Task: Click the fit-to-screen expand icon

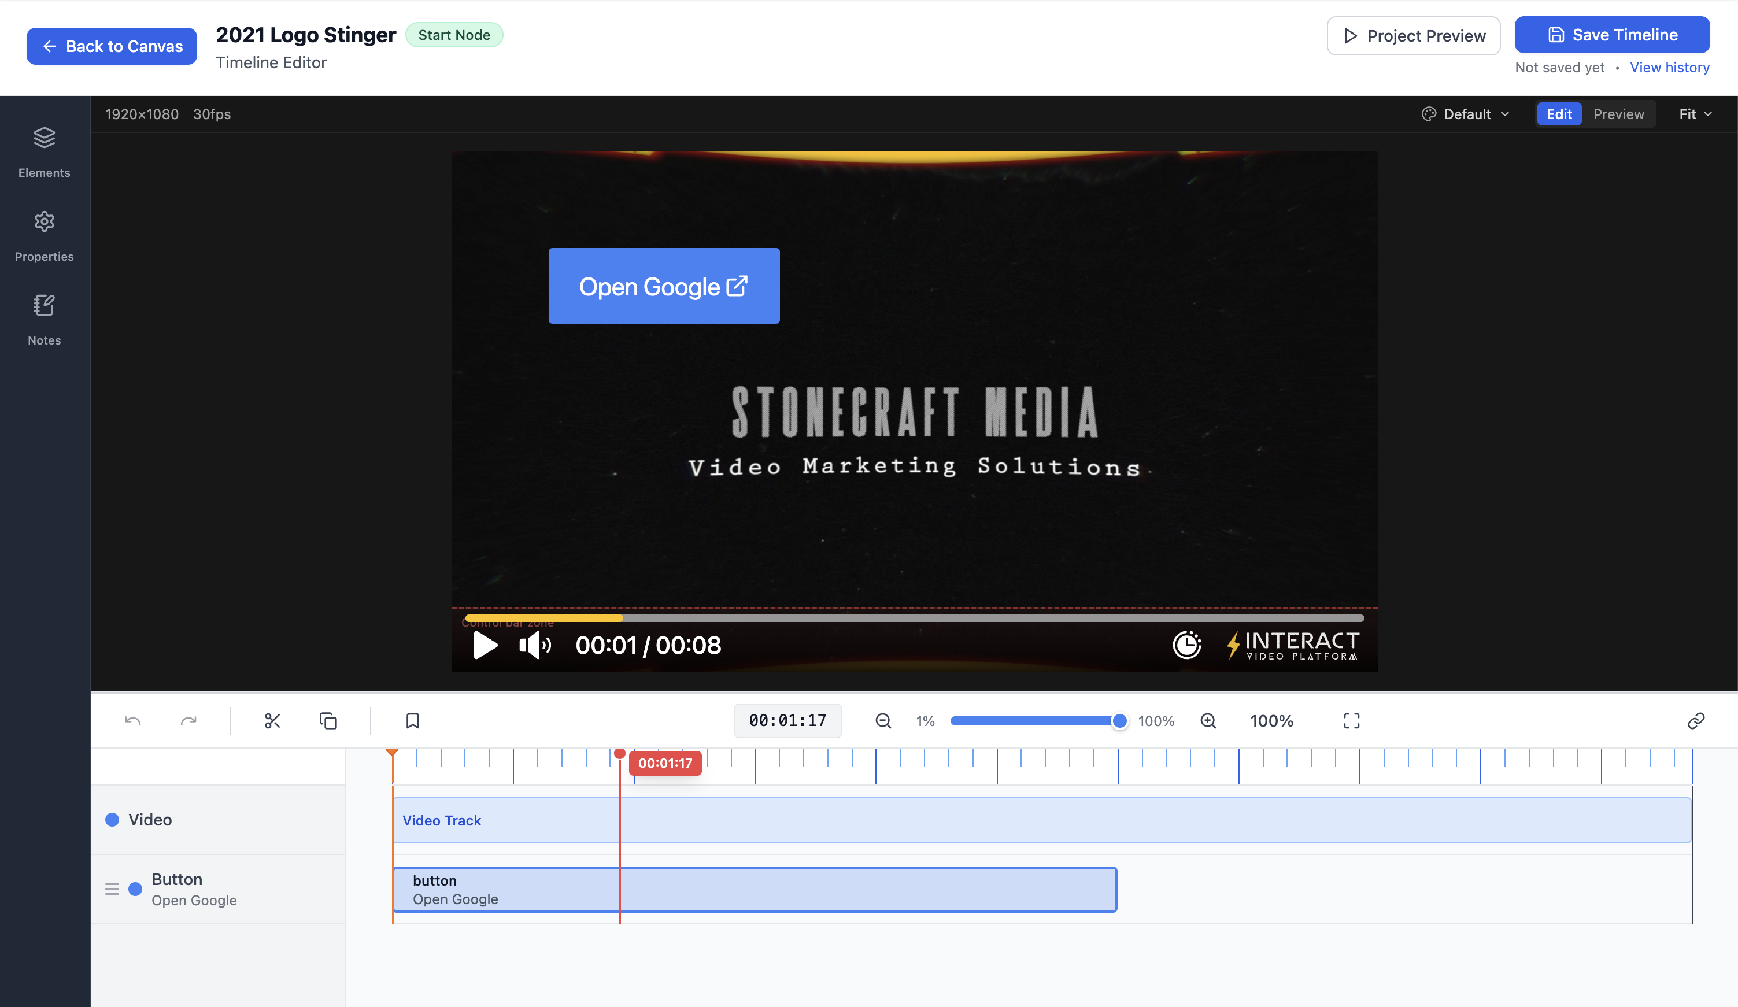Action: pyautogui.click(x=1351, y=721)
